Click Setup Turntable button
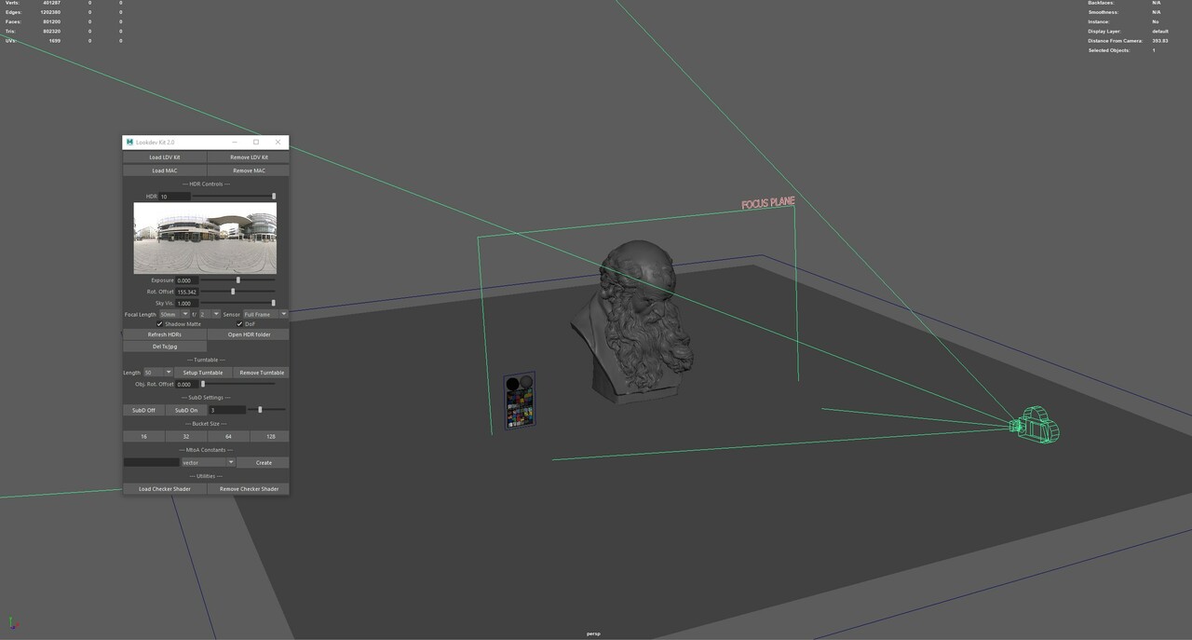1192x640 pixels. (x=203, y=373)
